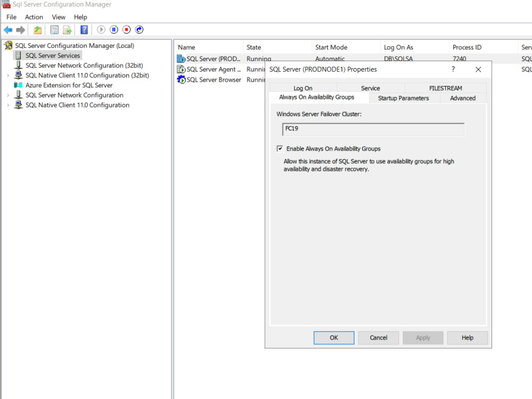
Task: Select the SQL Server Agent row
Action: point(214,69)
